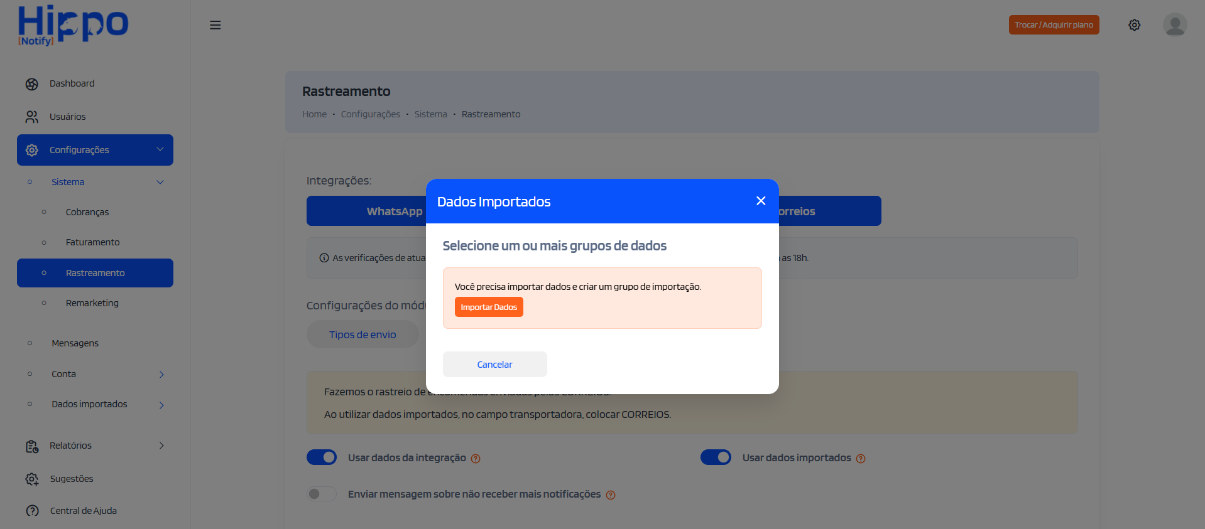The image size is (1205, 529).
Task: Click help icon next to Usar dados importados
Action: coord(861,459)
